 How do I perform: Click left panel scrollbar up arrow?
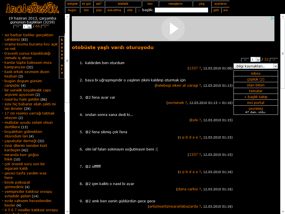click(x=67, y=16)
